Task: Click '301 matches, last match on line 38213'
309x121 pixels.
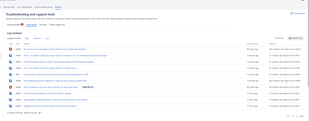Action: pos(285,49)
